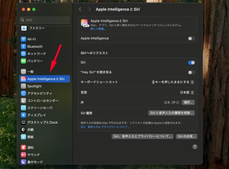
Task: Click the Siriと音声入力の履歴を削除 button
Action: click(171, 113)
